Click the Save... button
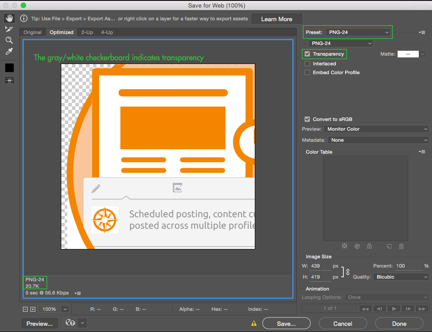432x332 pixels. pos(286,324)
